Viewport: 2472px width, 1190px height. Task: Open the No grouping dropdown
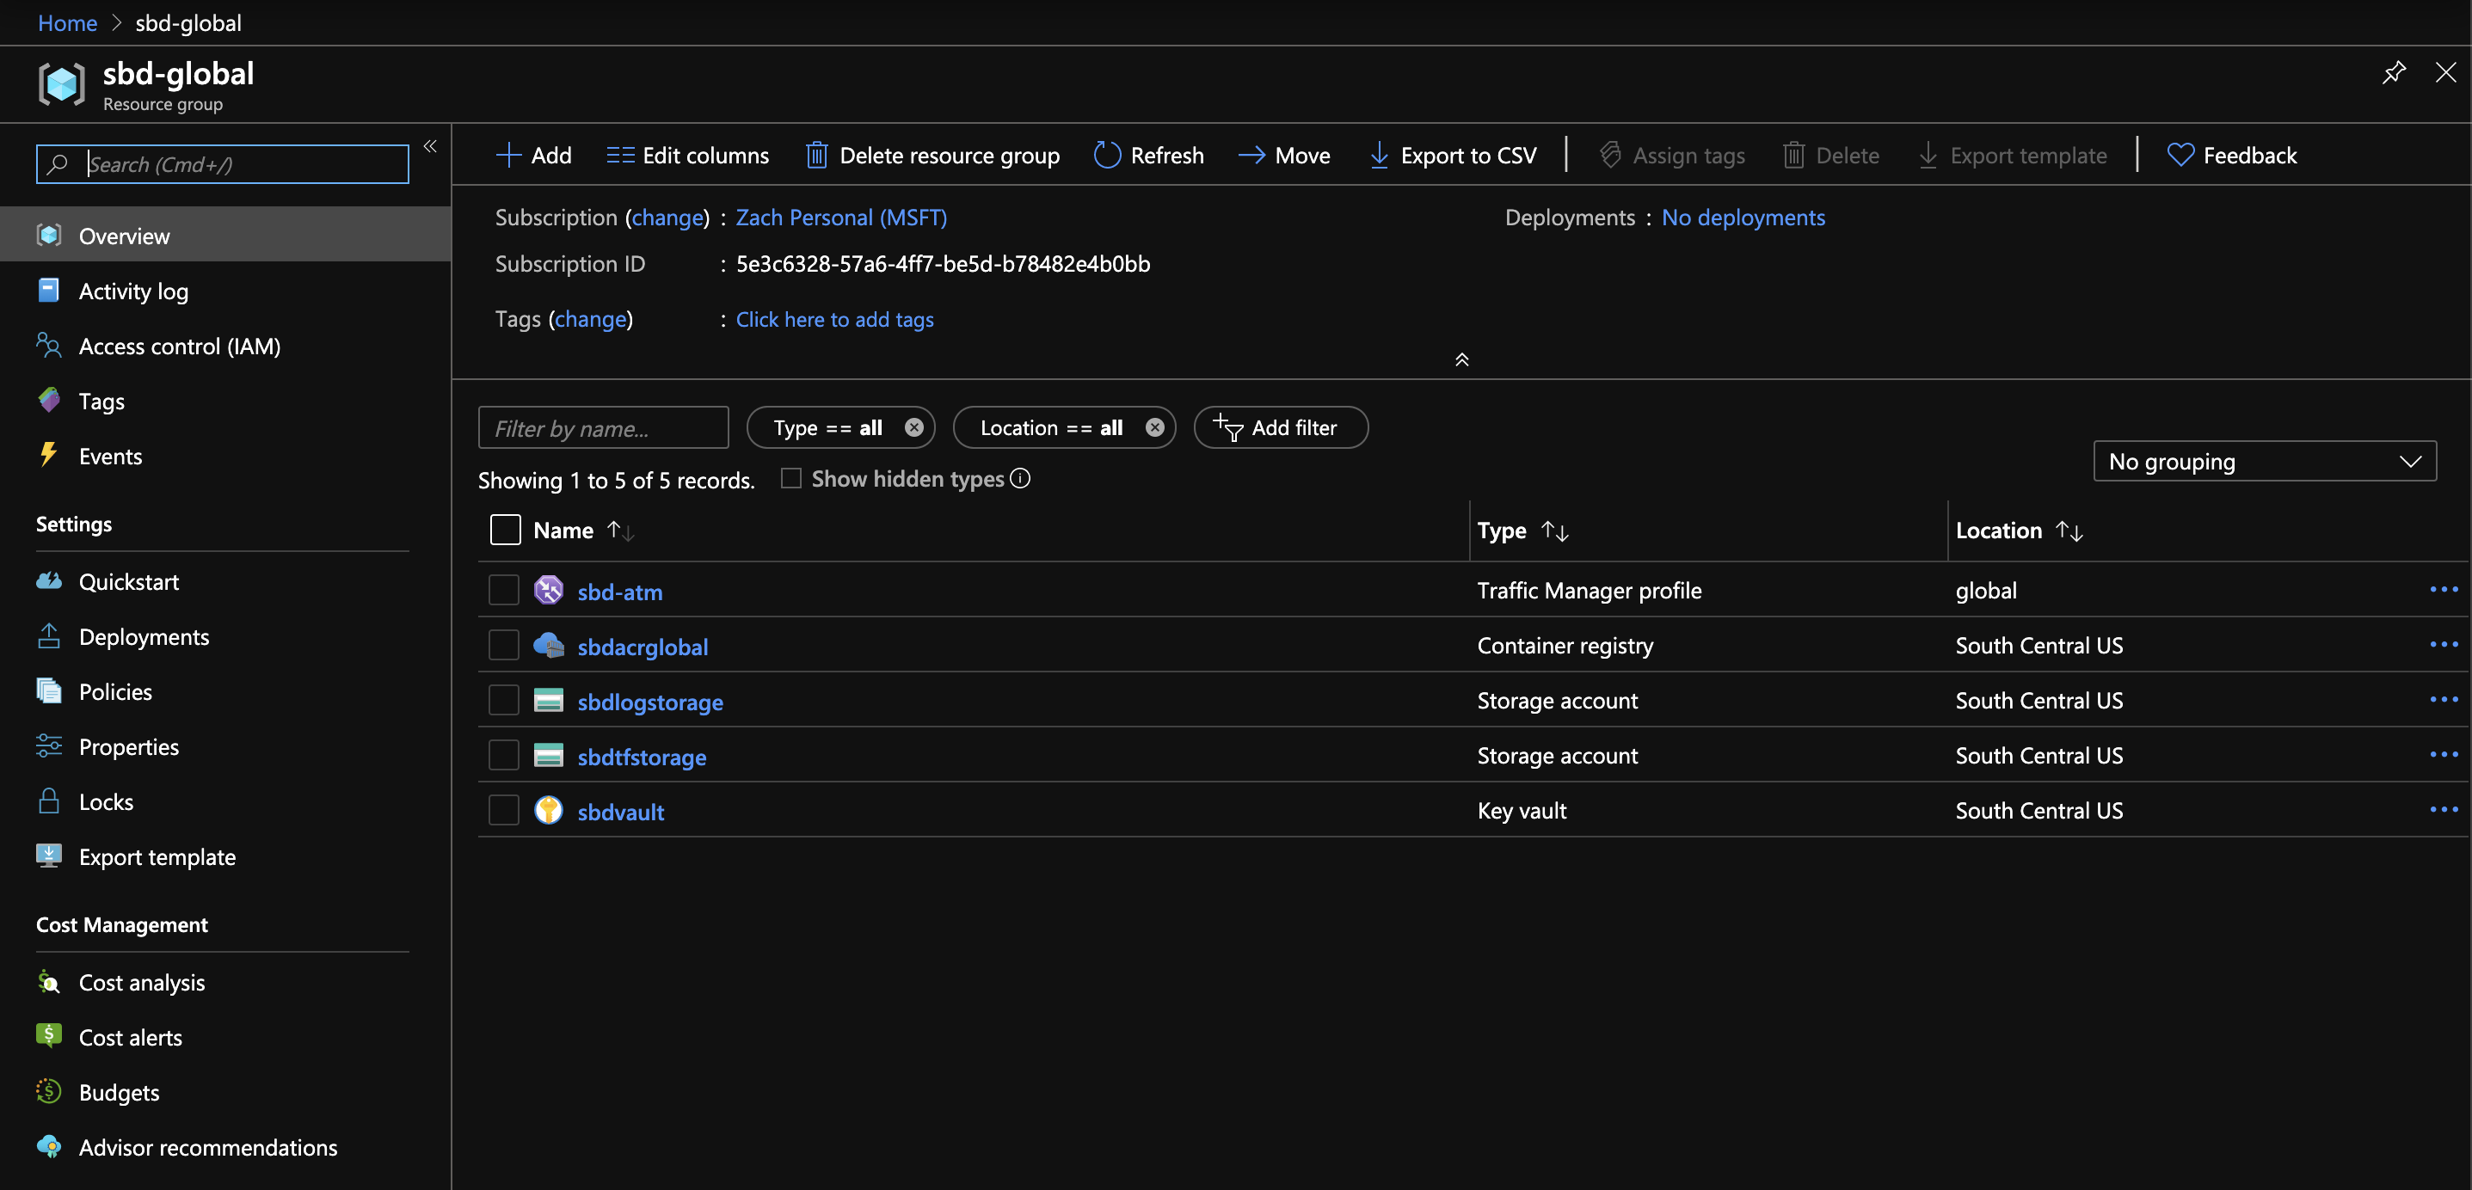pos(2264,462)
